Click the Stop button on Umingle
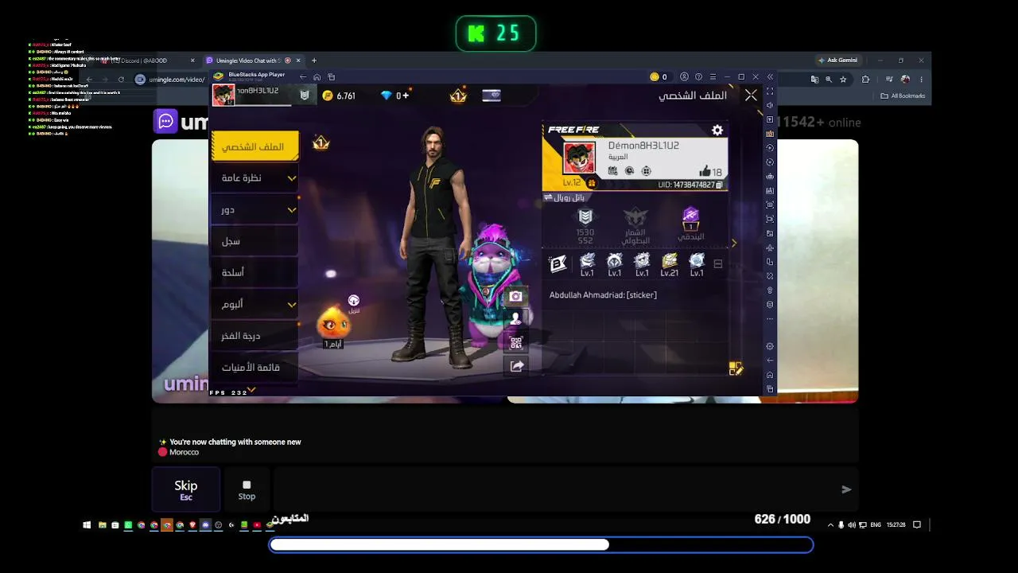The image size is (1018, 573). [247, 489]
